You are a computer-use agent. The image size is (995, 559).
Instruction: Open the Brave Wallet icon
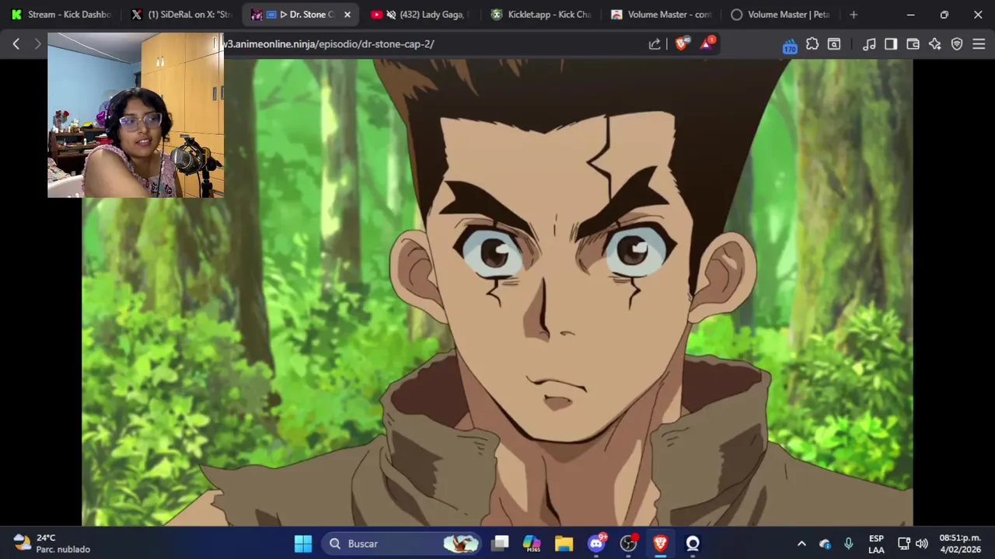tap(913, 44)
